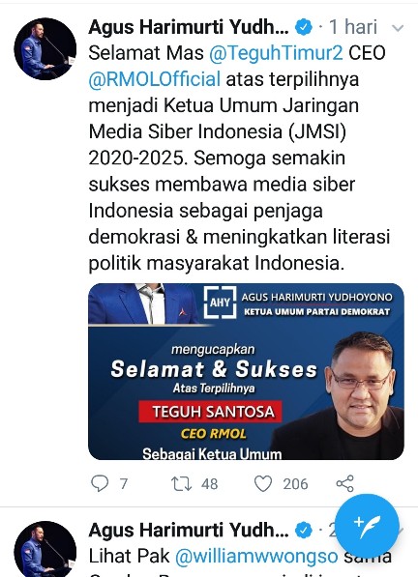This screenshot has width=418, height=577.
Task: Click the verified badge on second tweet
Action: (304, 531)
